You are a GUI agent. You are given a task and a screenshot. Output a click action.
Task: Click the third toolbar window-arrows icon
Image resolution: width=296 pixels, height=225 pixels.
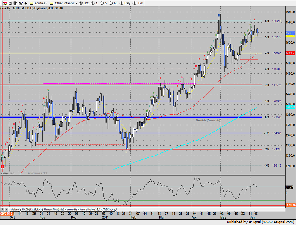pyautogui.click(x=15, y=3)
